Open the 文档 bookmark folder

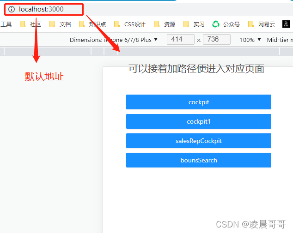pos(60,24)
